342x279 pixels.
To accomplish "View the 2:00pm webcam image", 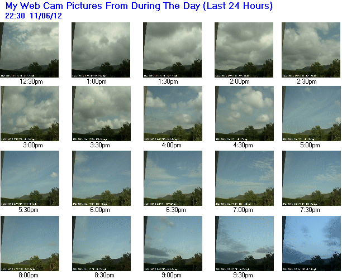I will [244, 50].
